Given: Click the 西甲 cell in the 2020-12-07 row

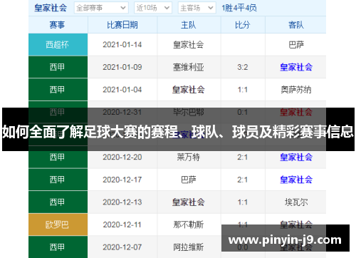Looking at the screenshot, I should 58,247.
